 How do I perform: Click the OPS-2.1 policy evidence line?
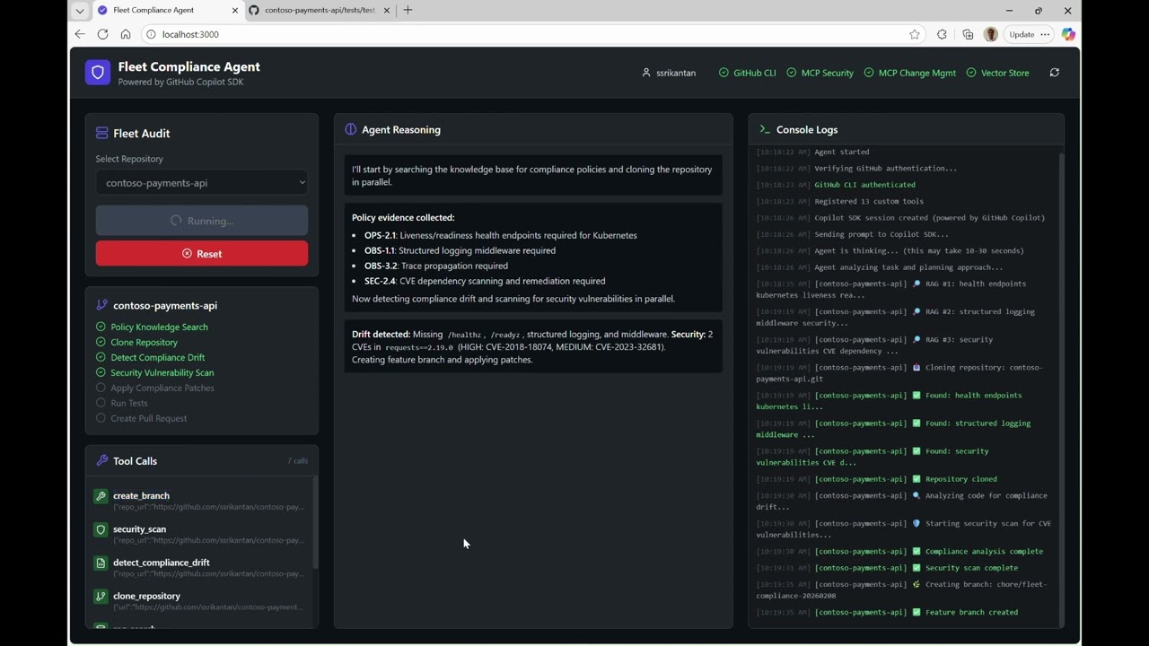pyautogui.click(x=501, y=235)
